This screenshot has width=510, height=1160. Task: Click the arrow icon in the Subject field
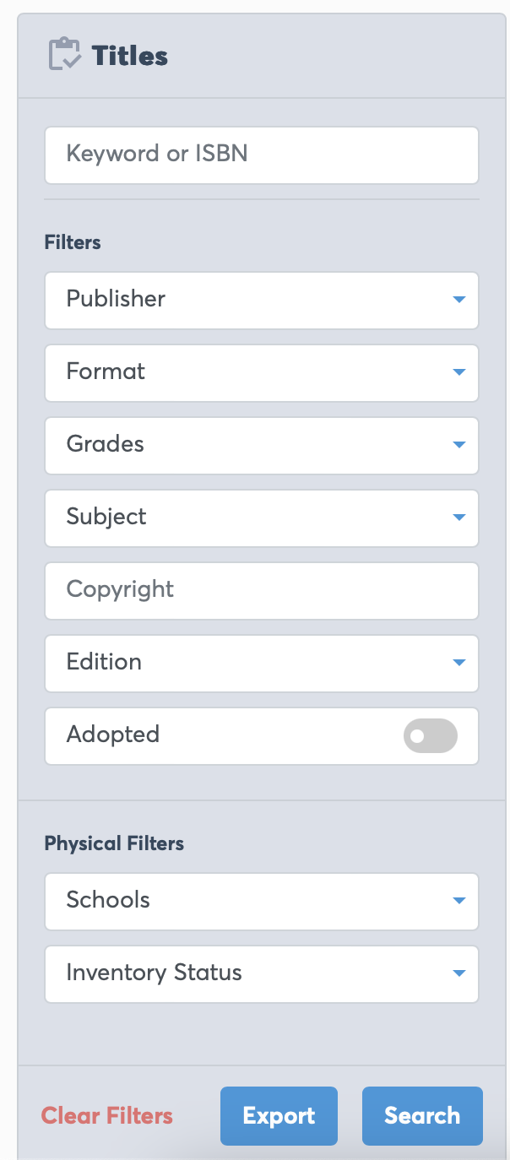459,518
